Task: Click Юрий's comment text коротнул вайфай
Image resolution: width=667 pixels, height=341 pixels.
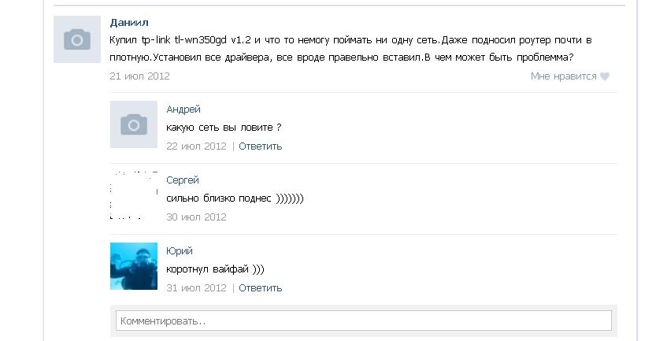Action: [x=215, y=269]
